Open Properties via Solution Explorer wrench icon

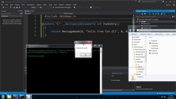point(161,14)
